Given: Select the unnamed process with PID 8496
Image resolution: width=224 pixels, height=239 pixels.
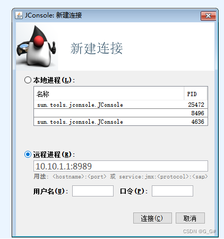Looking at the screenshot, I should pyautogui.click(x=120, y=113).
